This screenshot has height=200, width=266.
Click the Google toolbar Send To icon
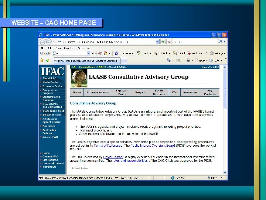189,53
